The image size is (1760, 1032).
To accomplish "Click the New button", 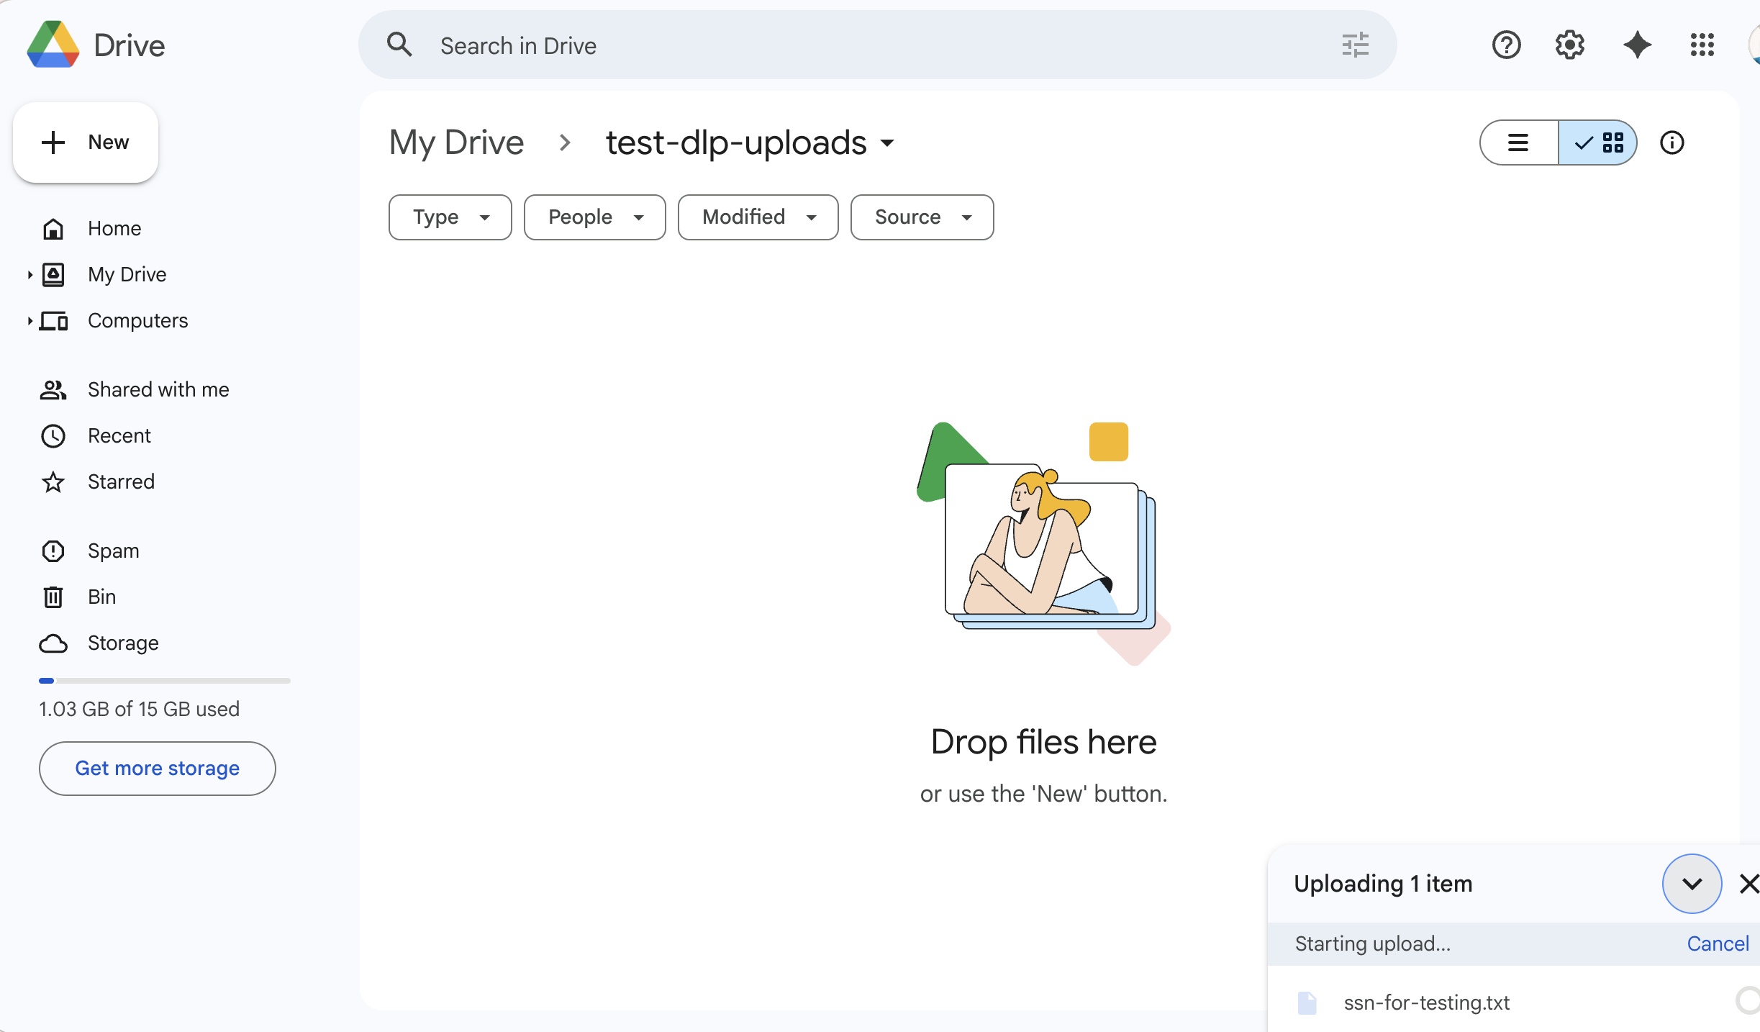I will click(x=85, y=142).
